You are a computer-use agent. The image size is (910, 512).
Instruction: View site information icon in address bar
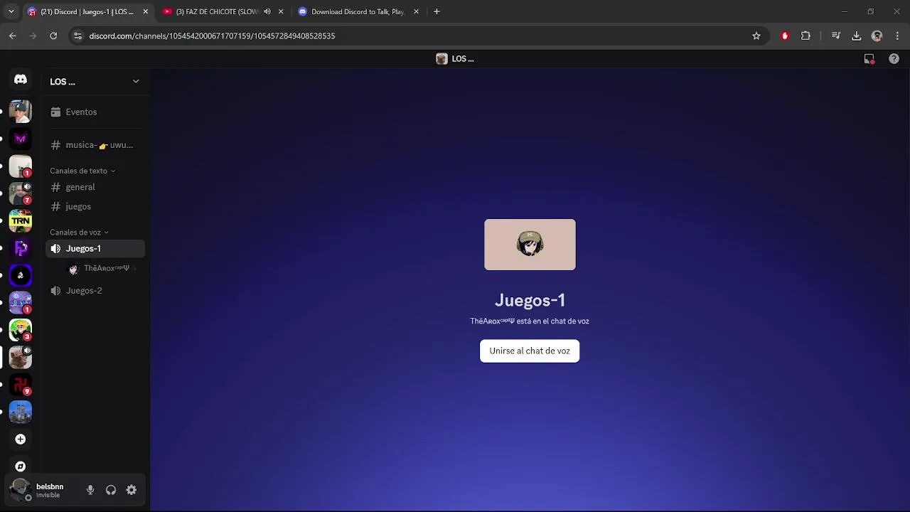[x=78, y=36]
